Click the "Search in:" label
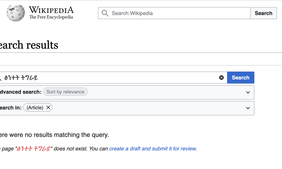282x169 pixels. 11,108
